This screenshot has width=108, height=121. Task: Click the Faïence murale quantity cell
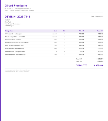(x=65, y=52)
